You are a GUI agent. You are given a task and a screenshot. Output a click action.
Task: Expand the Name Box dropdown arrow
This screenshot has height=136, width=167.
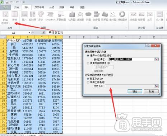pos(29,33)
